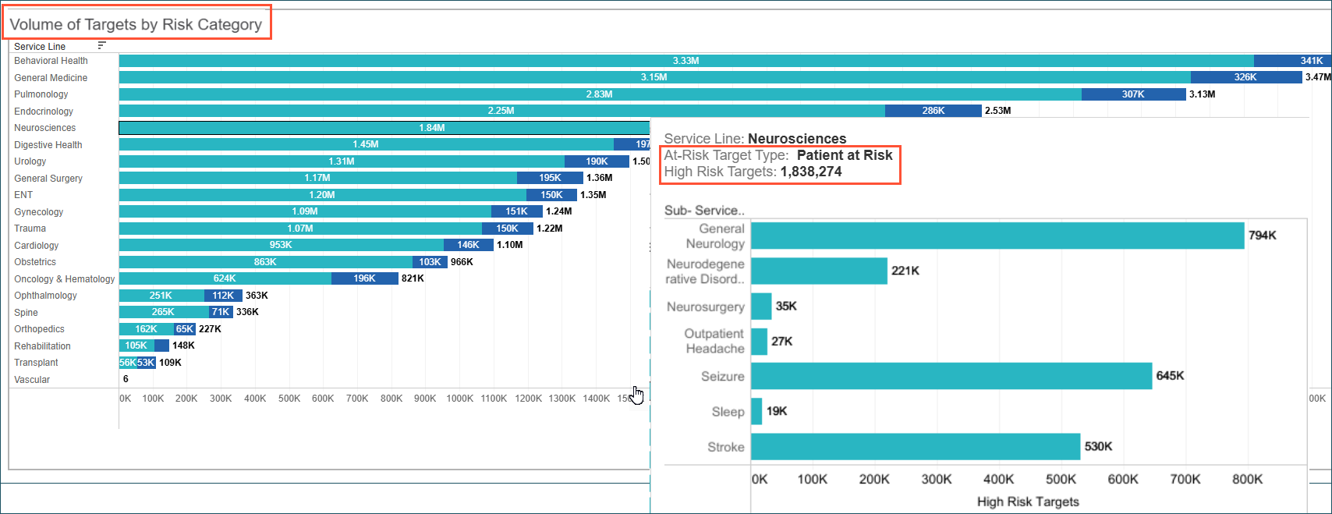Screen dimensions: 1332x514
Task: Select the Ophthalmology 112K dark blue segment
Action: (x=223, y=296)
